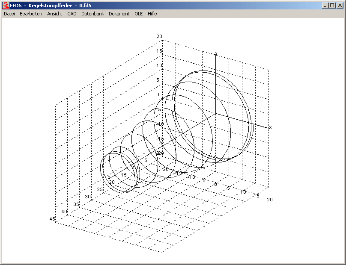Click the z axis label near small coil
Image resolution: width=346 pixels, height=265 pixels.
[109, 177]
